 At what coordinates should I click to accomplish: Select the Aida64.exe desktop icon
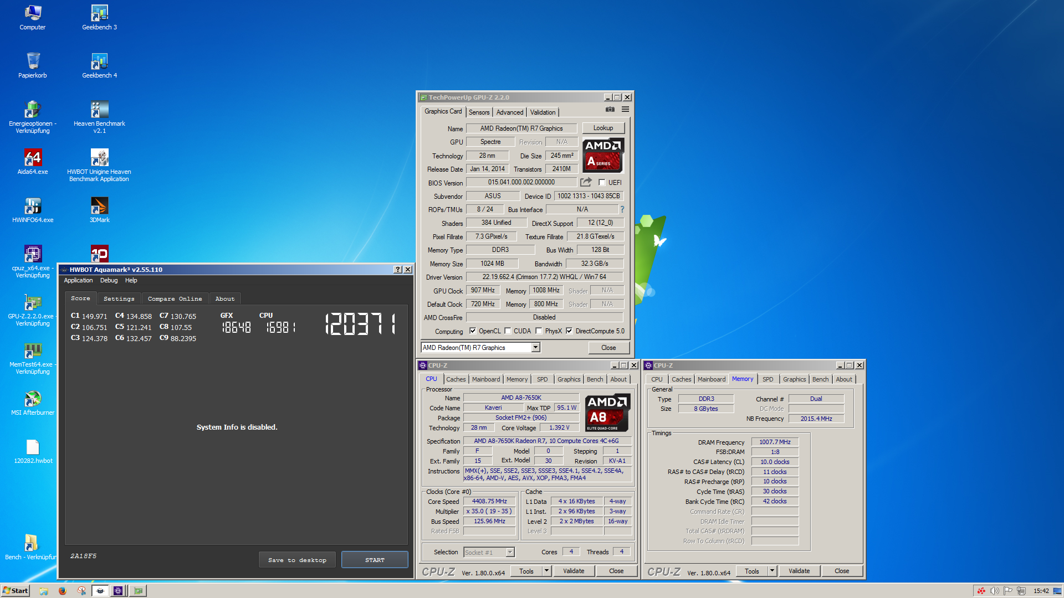(x=33, y=162)
